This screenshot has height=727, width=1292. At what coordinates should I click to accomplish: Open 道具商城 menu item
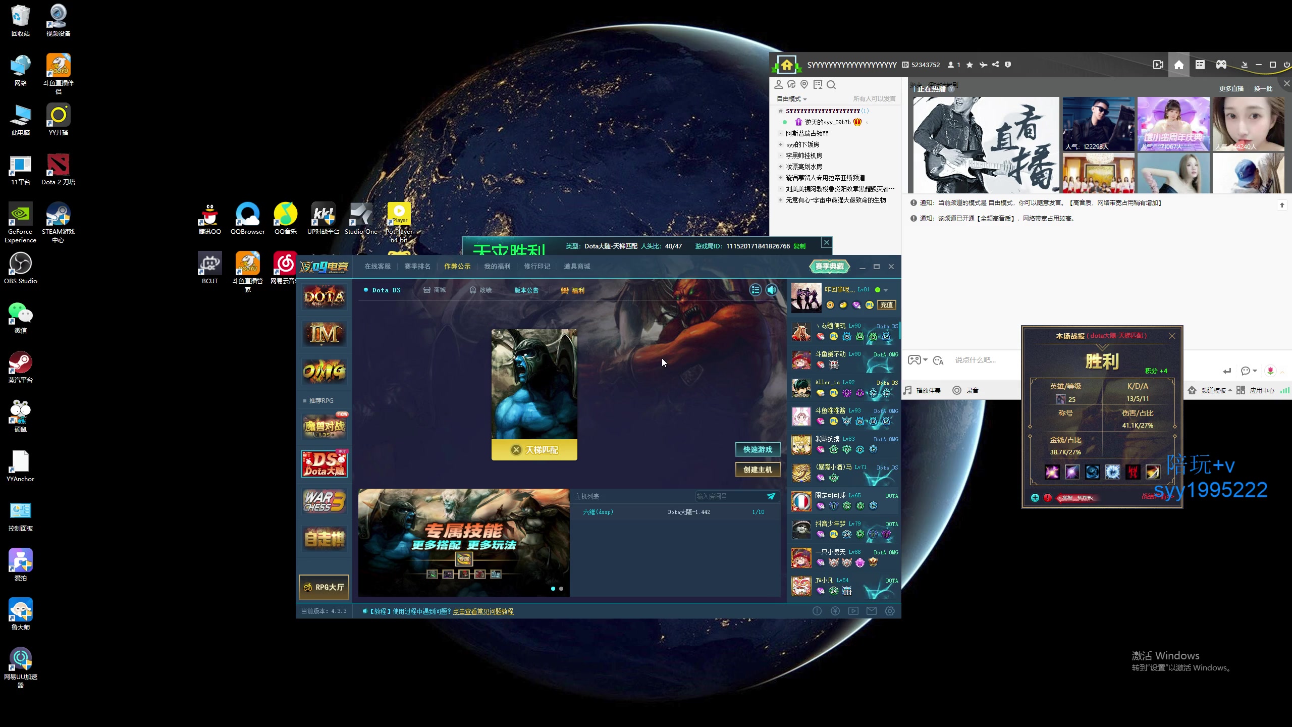pyautogui.click(x=577, y=267)
